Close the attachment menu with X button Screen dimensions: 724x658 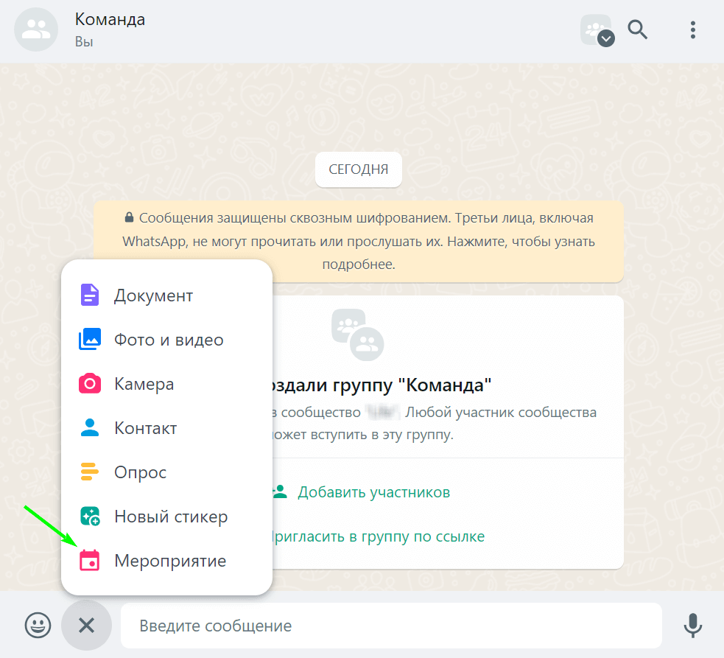[x=86, y=625]
